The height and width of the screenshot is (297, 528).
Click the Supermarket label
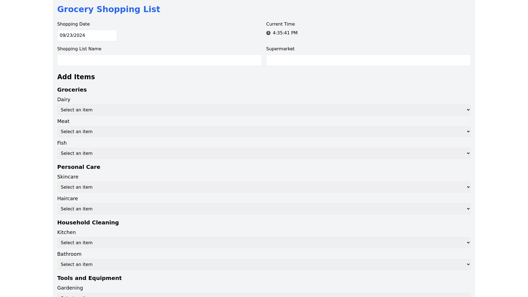click(x=280, y=49)
